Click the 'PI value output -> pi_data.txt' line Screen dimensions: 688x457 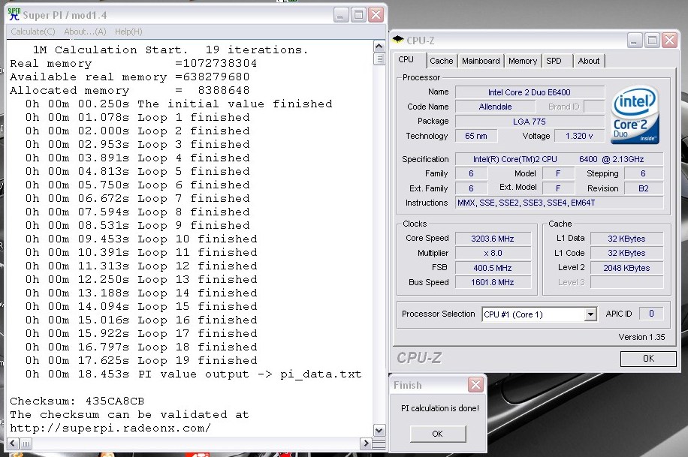pos(194,374)
